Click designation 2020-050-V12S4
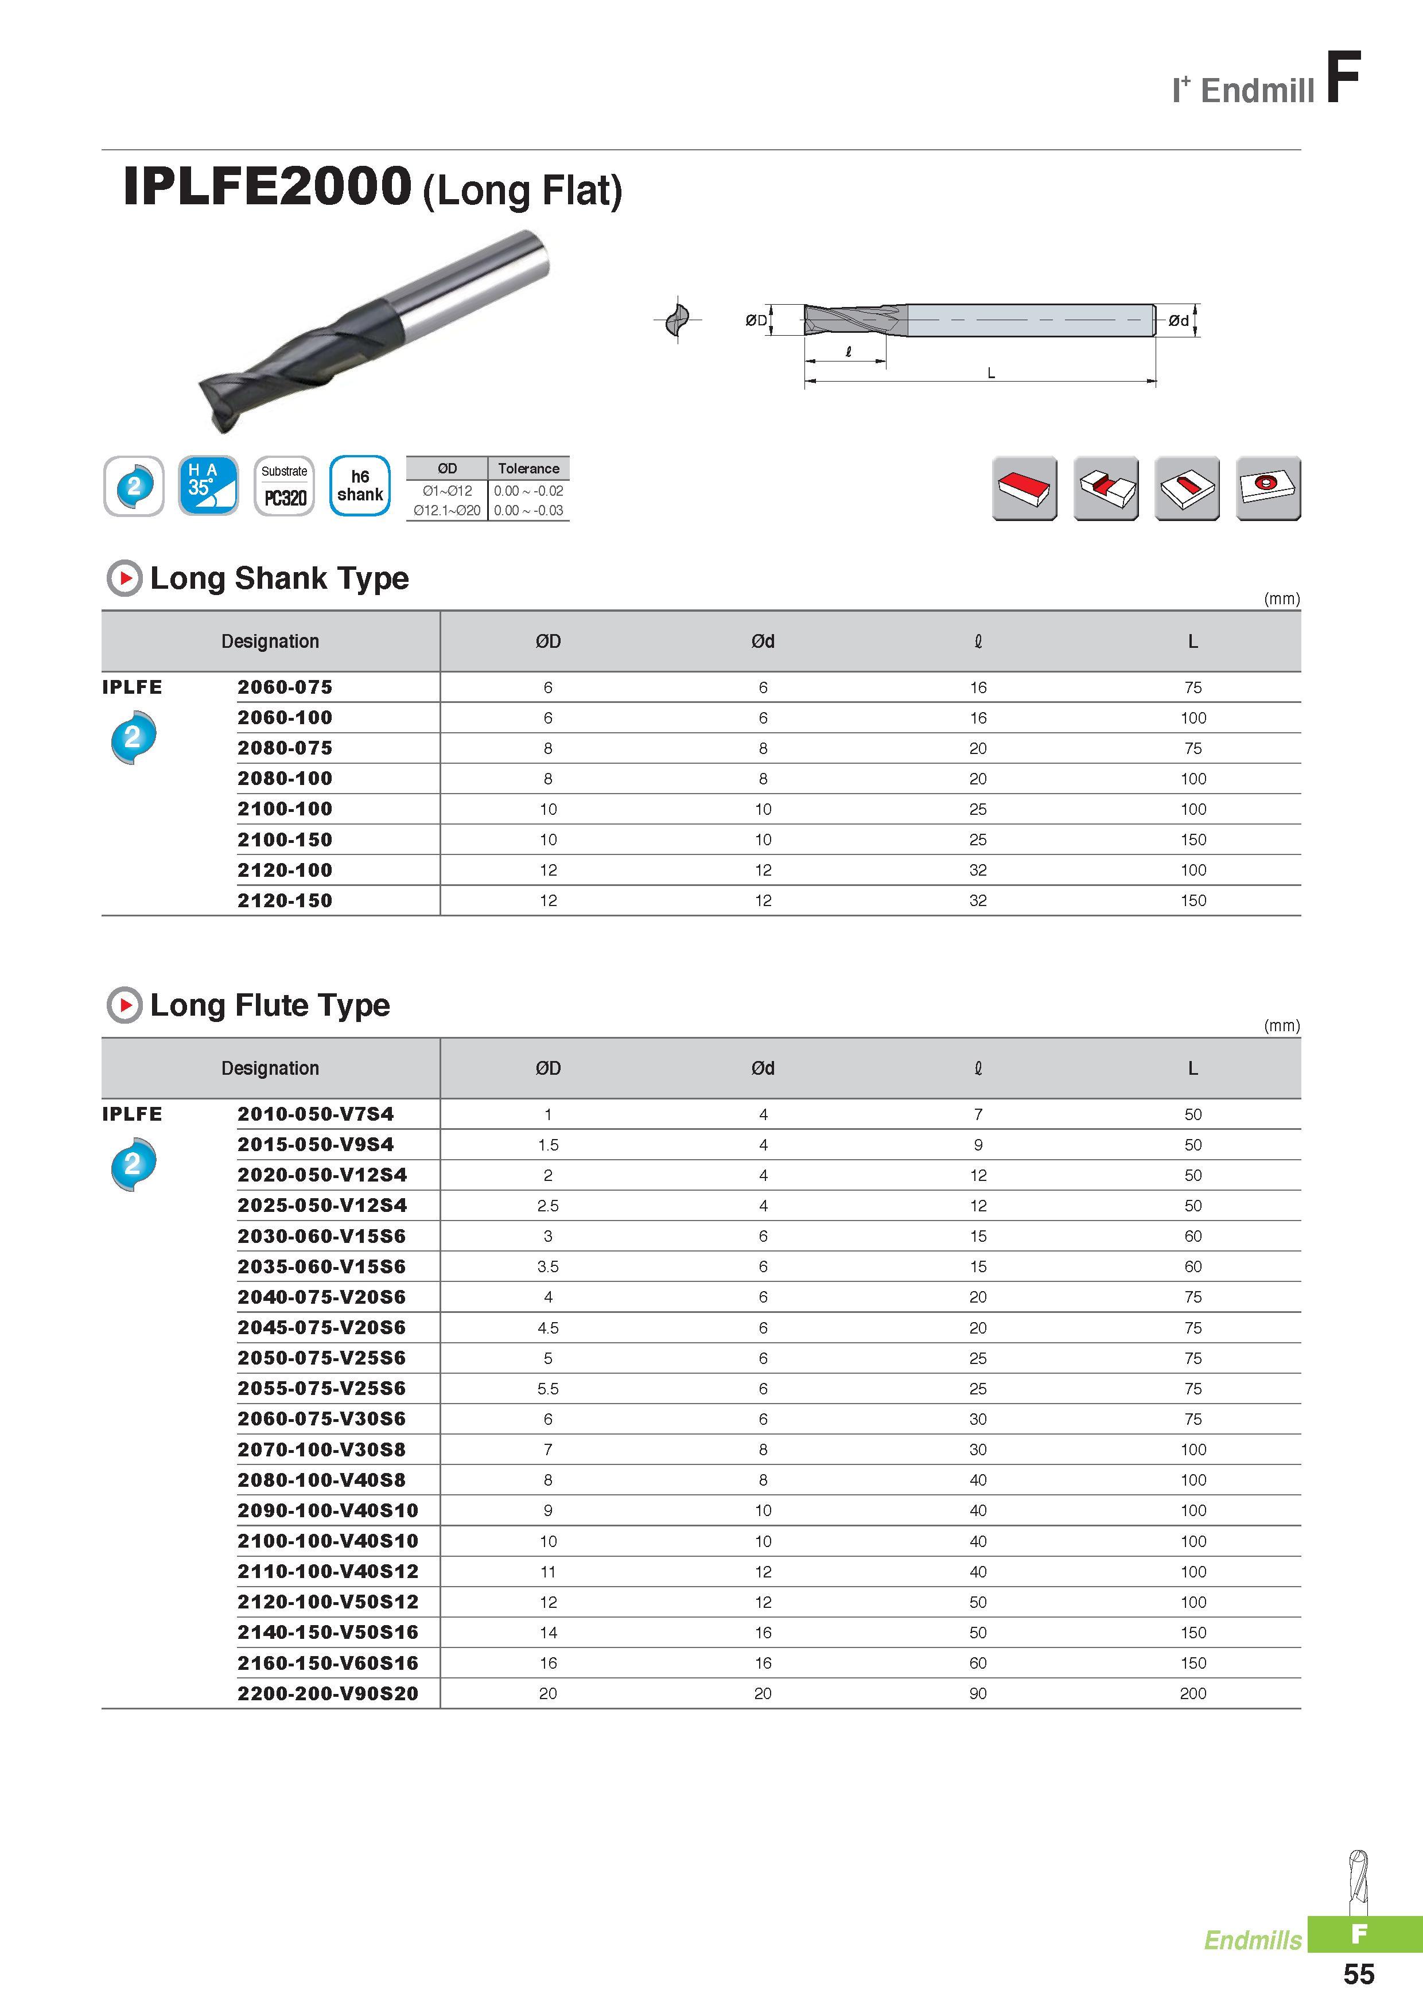 322,1175
